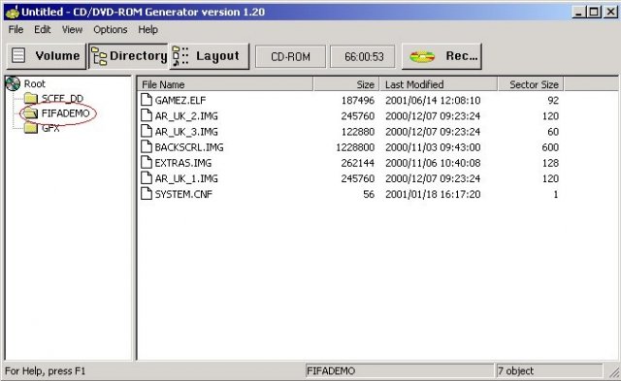621x381 pixels.
Task: Minimize the CD/DVD-ROM Generator window
Action: tap(579, 12)
